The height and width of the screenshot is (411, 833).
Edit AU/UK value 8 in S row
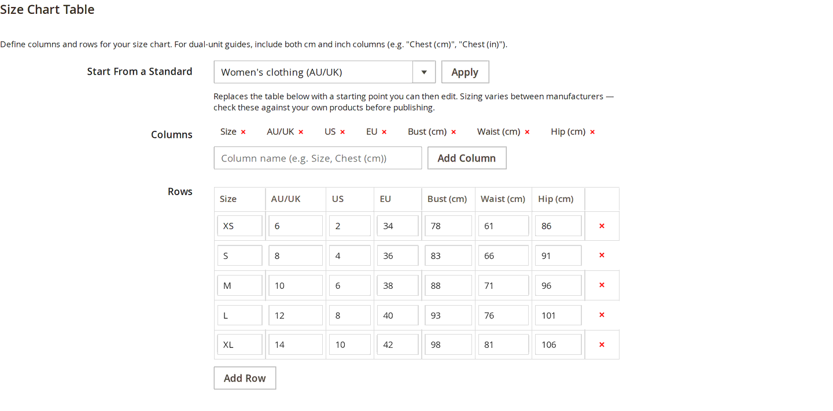(x=296, y=255)
